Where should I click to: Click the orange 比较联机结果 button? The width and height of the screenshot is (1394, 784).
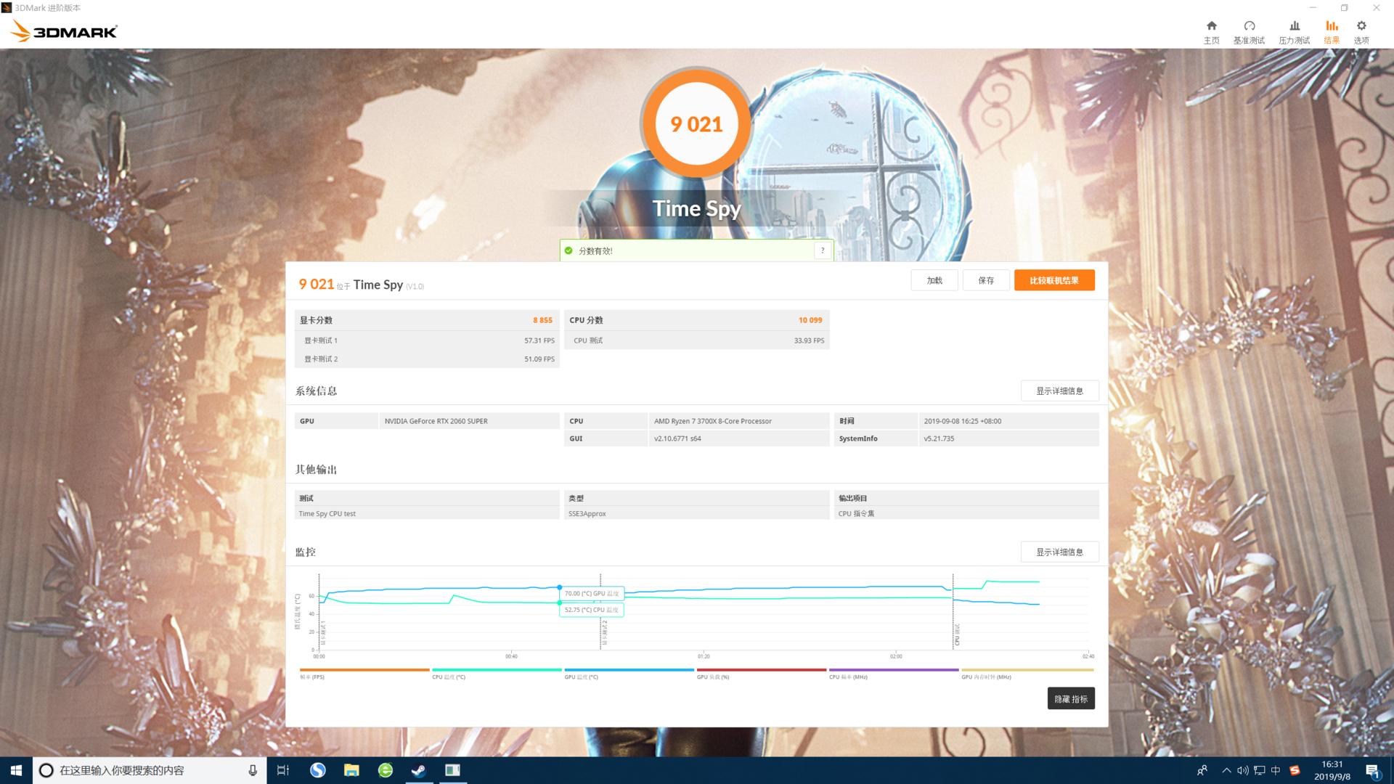[x=1054, y=280]
